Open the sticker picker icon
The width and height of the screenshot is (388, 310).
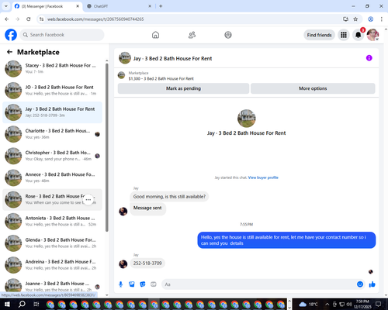143,284
